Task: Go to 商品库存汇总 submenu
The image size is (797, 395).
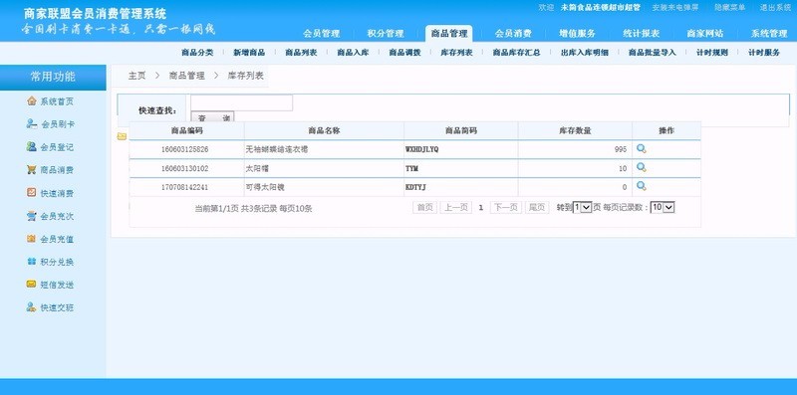Action: tap(516, 53)
